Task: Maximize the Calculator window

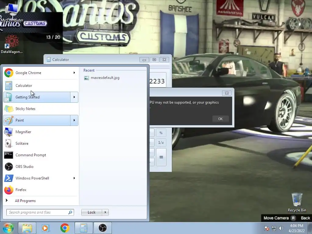Action: (x=154, y=59)
